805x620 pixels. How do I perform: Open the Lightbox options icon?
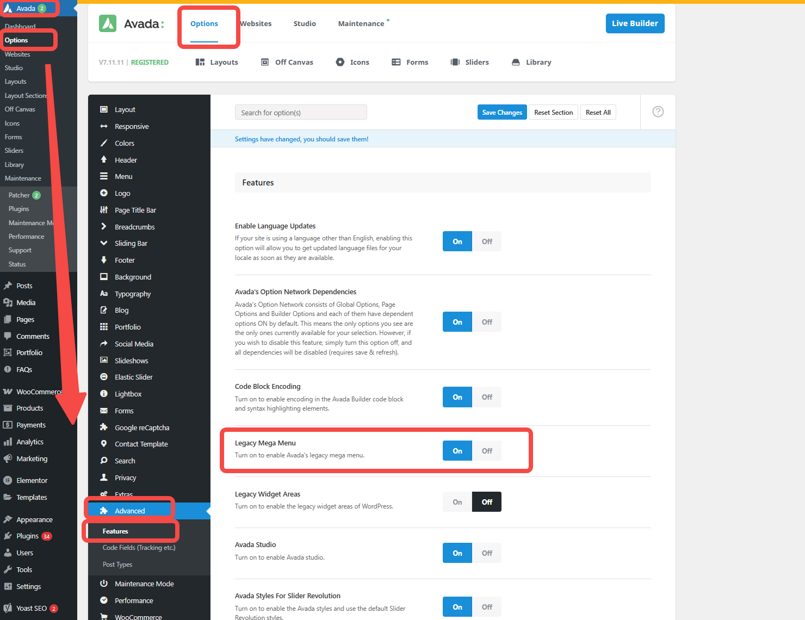(127, 394)
